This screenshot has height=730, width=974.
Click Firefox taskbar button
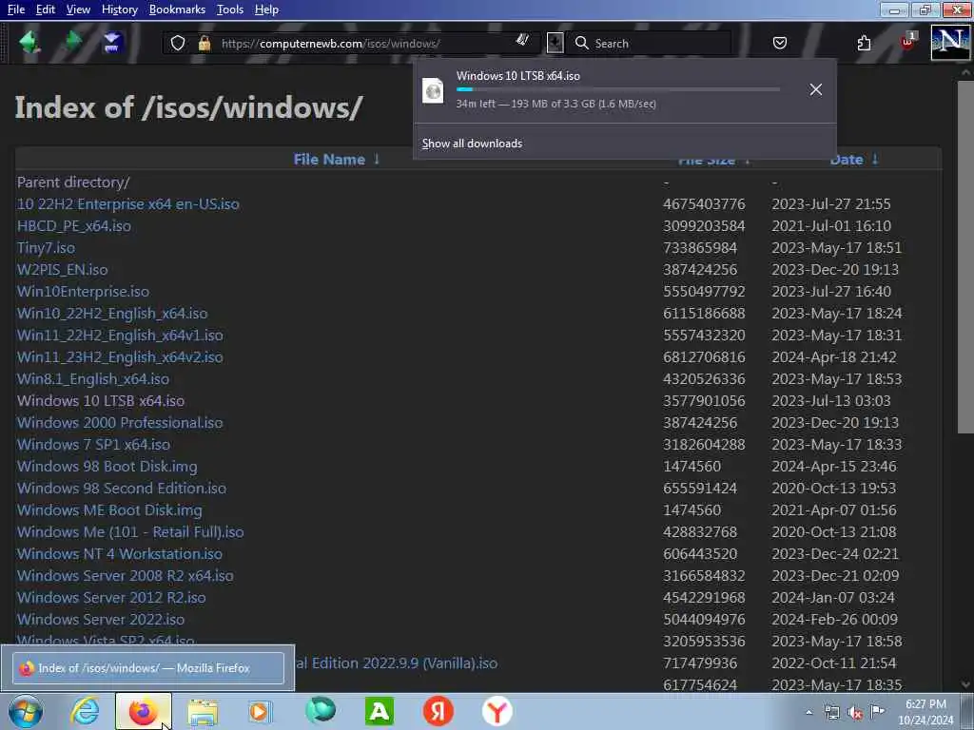(x=143, y=711)
